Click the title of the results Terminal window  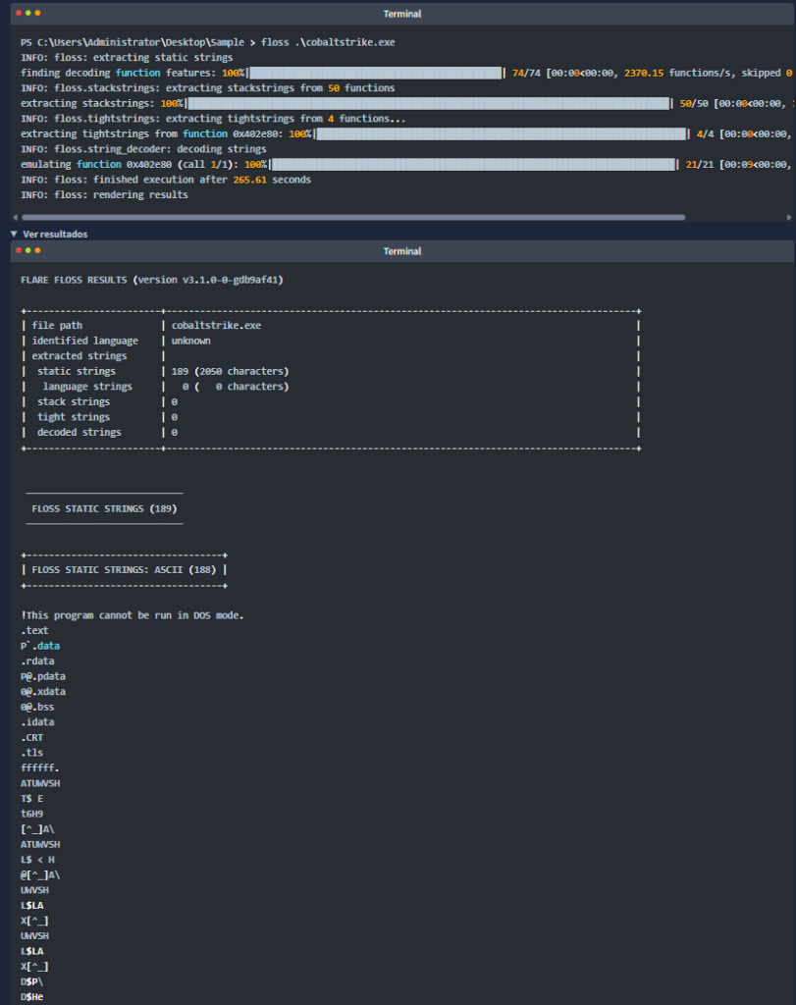[x=401, y=251]
